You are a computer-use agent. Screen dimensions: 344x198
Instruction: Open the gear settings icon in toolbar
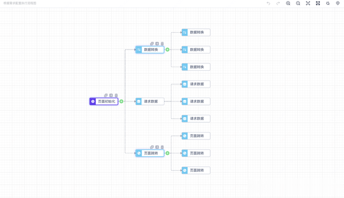[328, 3]
